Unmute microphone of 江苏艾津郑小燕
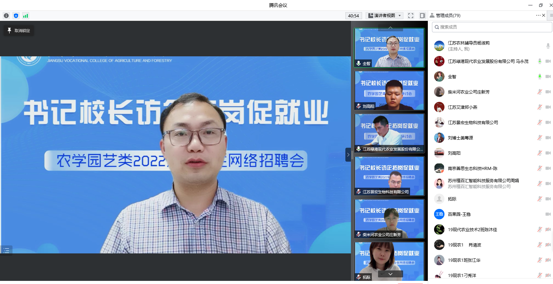553x284 pixels. point(539,107)
